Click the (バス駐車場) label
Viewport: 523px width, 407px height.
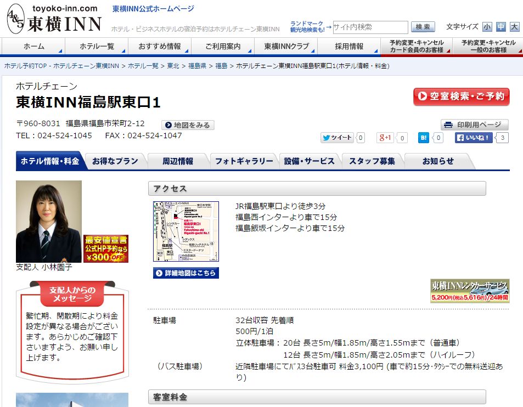click(180, 366)
